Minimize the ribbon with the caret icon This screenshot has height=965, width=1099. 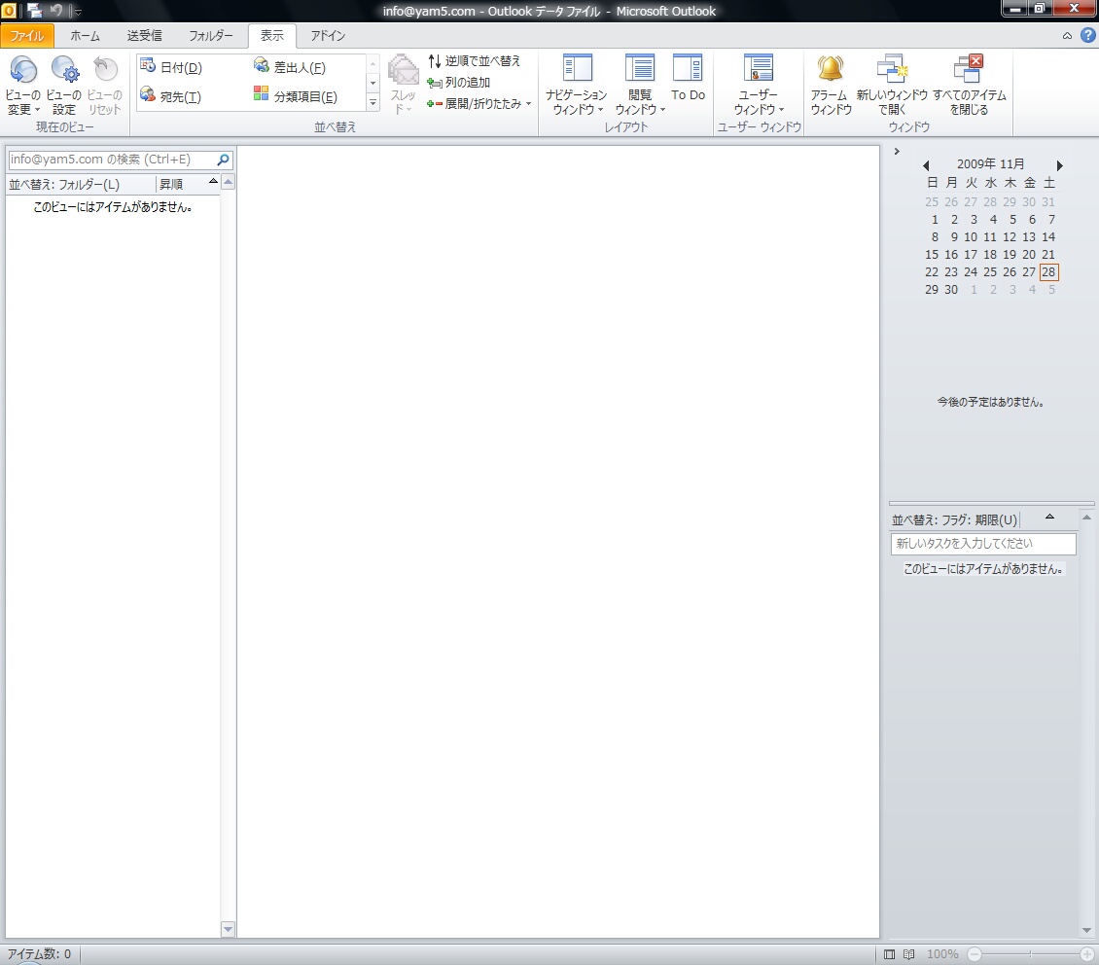point(1067,36)
